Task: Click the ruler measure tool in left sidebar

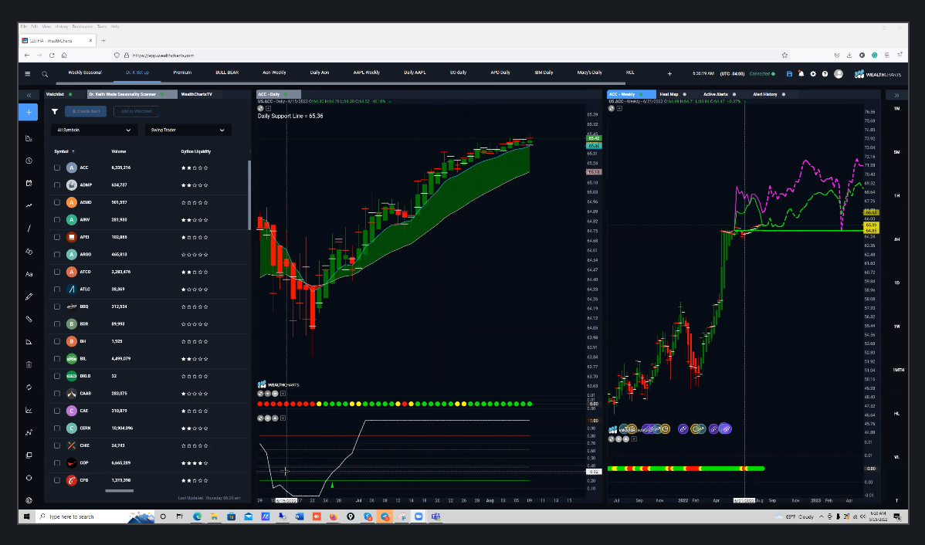Action: [x=29, y=319]
